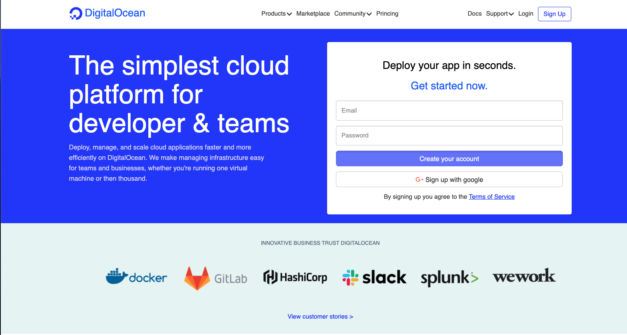Expand the Support dropdown menu
The image size is (627, 335).
500,14
